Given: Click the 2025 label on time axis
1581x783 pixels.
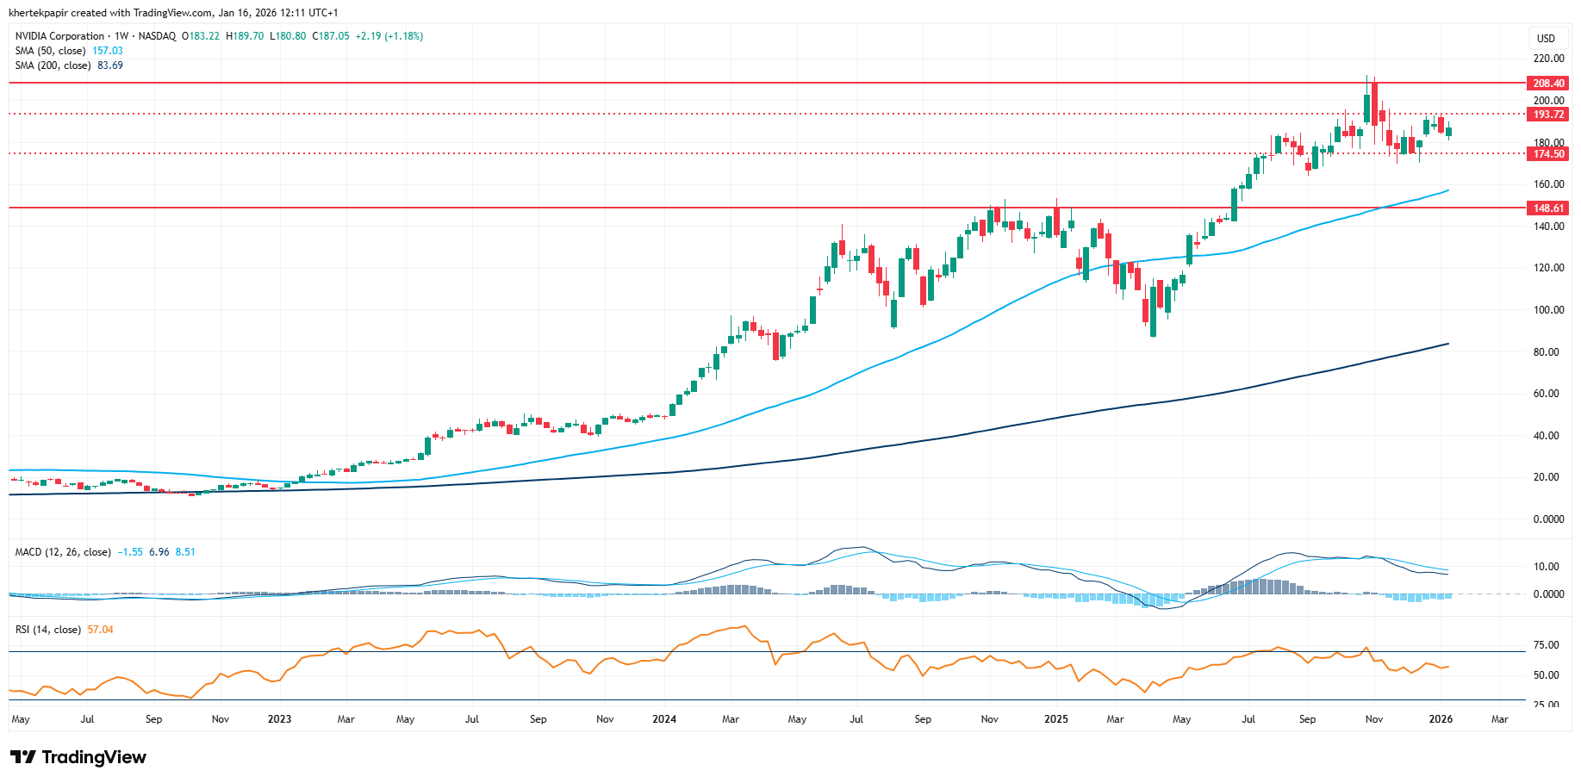Looking at the screenshot, I should pos(1055,719).
